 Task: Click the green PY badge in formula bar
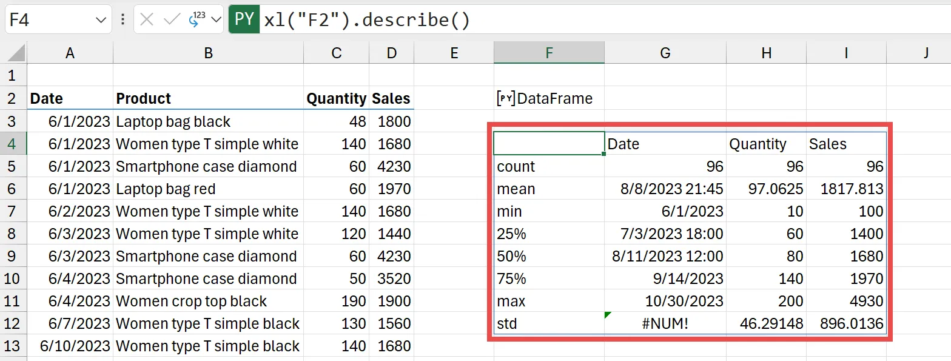tap(244, 20)
